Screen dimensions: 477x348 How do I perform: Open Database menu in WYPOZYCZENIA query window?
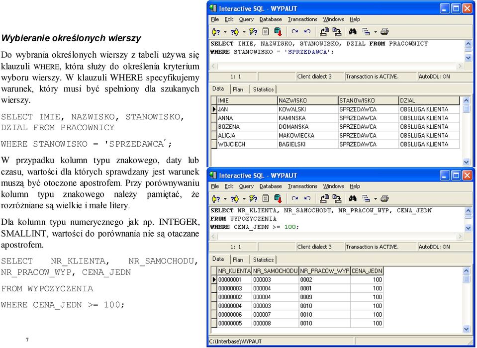271,186
